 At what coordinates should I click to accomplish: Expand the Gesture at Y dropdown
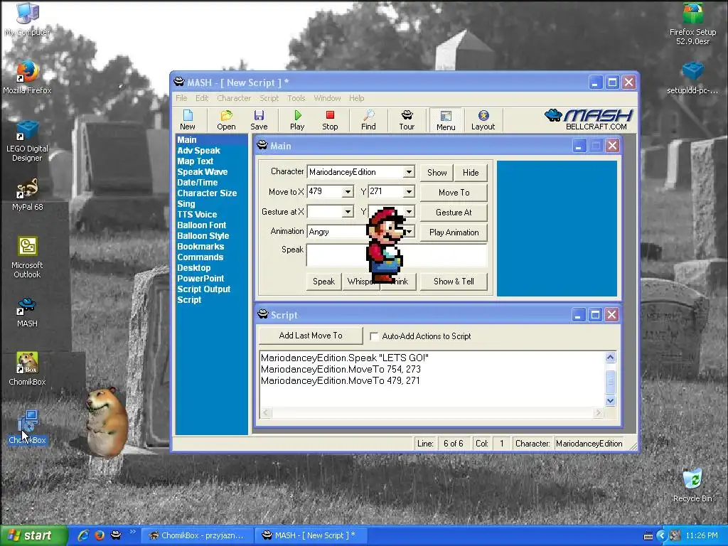click(409, 212)
